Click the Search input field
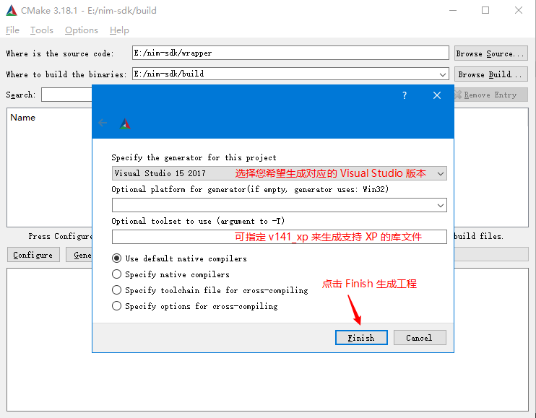Screen dimensions: 536x418 pos(66,95)
